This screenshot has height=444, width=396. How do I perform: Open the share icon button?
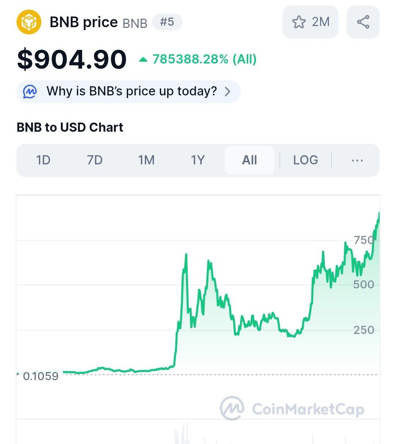click(363, 22)
